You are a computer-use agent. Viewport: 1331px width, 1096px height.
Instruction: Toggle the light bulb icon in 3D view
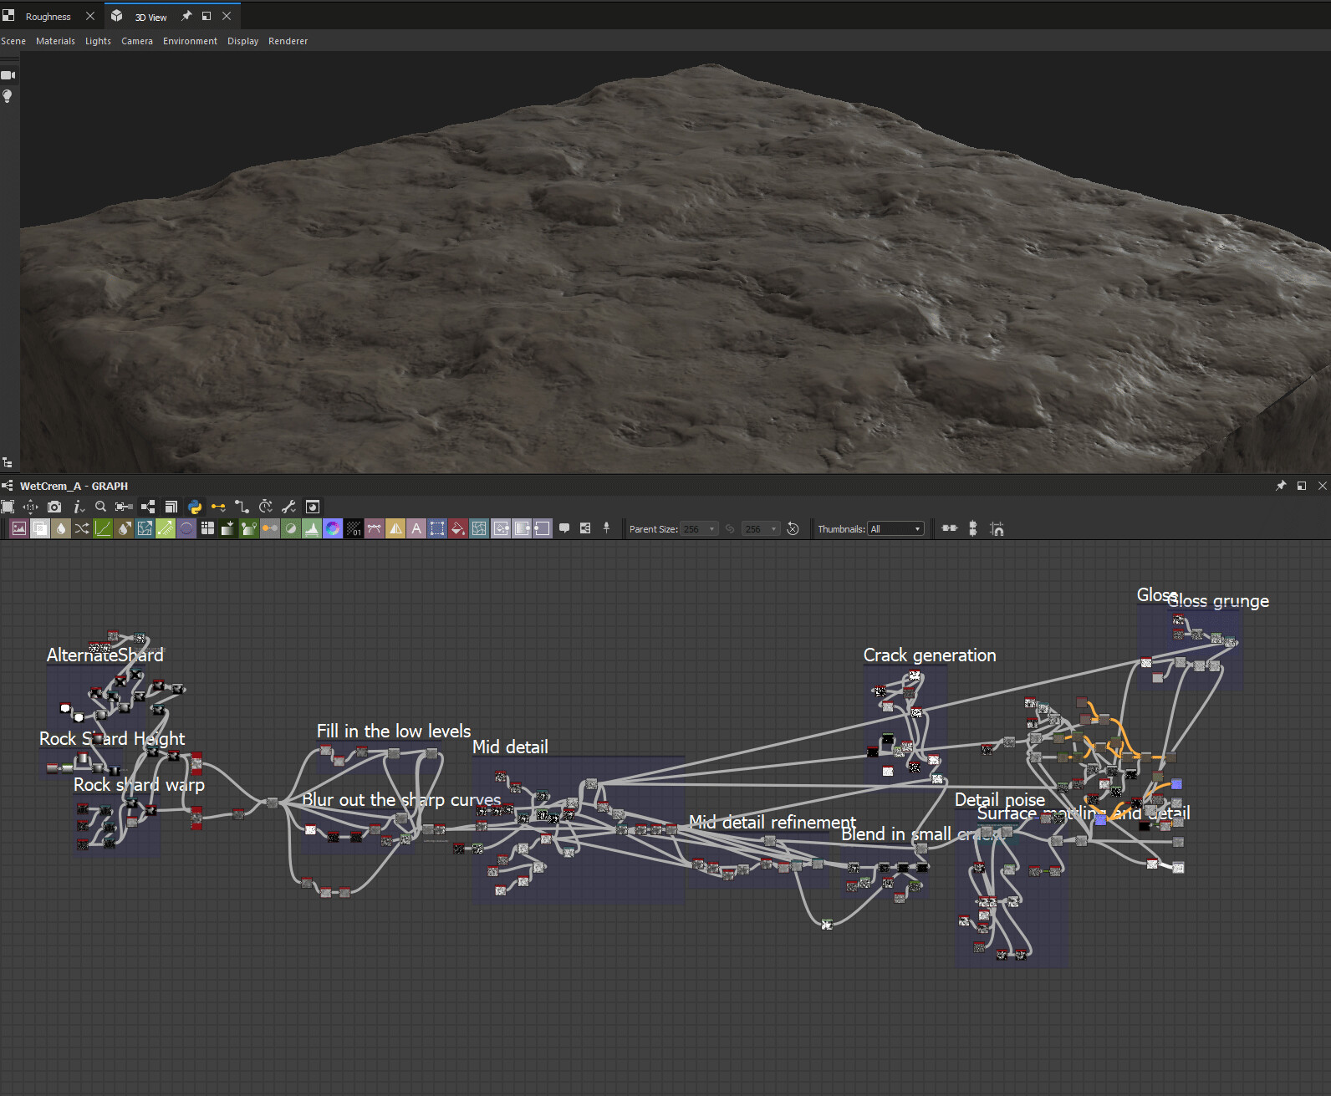(8, 96)
